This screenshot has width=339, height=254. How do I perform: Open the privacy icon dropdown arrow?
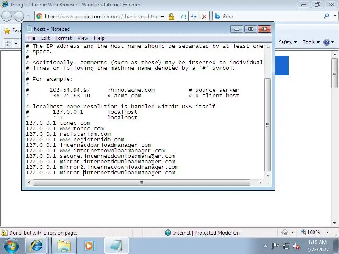click(292, 232)
